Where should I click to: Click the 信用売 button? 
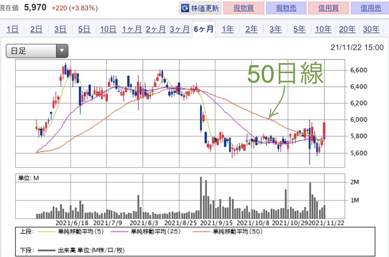(x=370, y=8)
